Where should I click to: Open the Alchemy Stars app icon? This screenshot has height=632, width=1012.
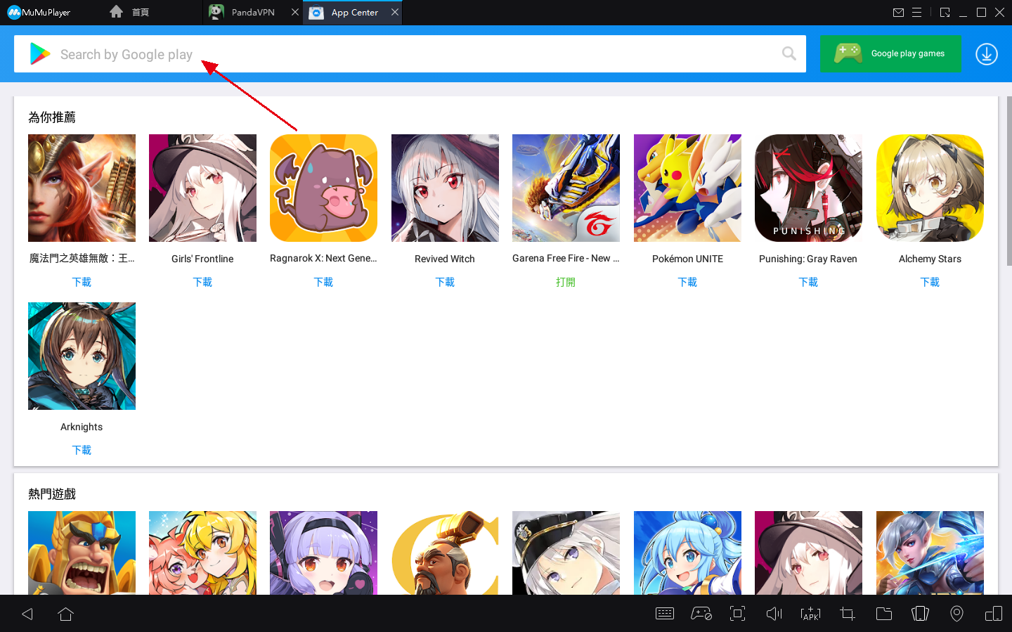[930, 188]
